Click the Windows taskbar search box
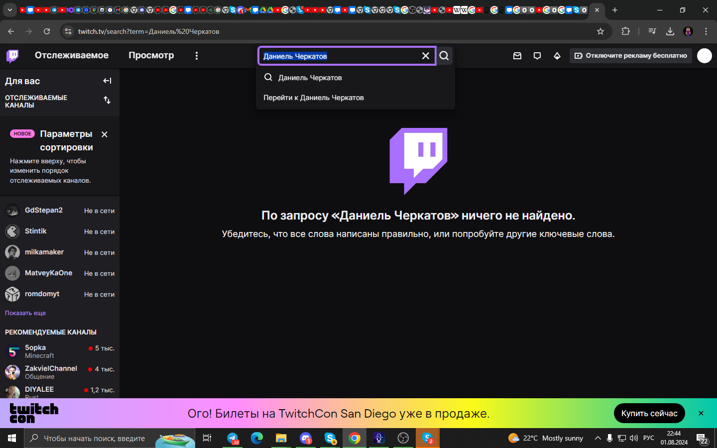The height and width of the screenshot is (448, 717). (x=110, y=438)
